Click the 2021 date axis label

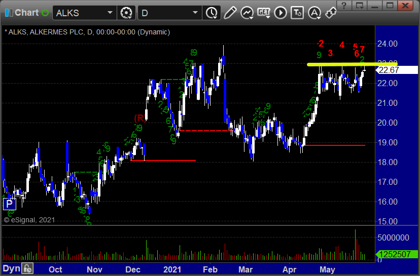click(x=172, y=269)
